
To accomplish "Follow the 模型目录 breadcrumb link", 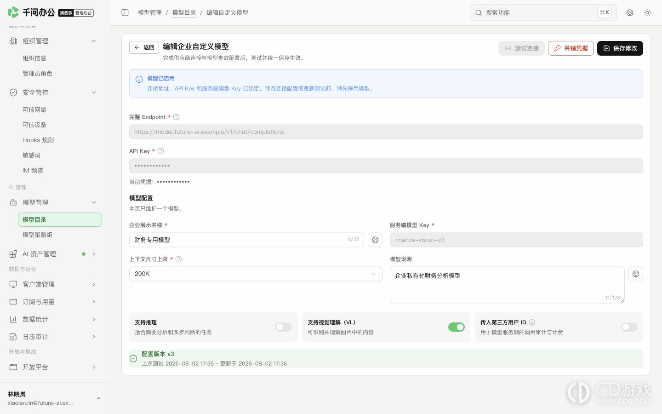I will [184, 13].
